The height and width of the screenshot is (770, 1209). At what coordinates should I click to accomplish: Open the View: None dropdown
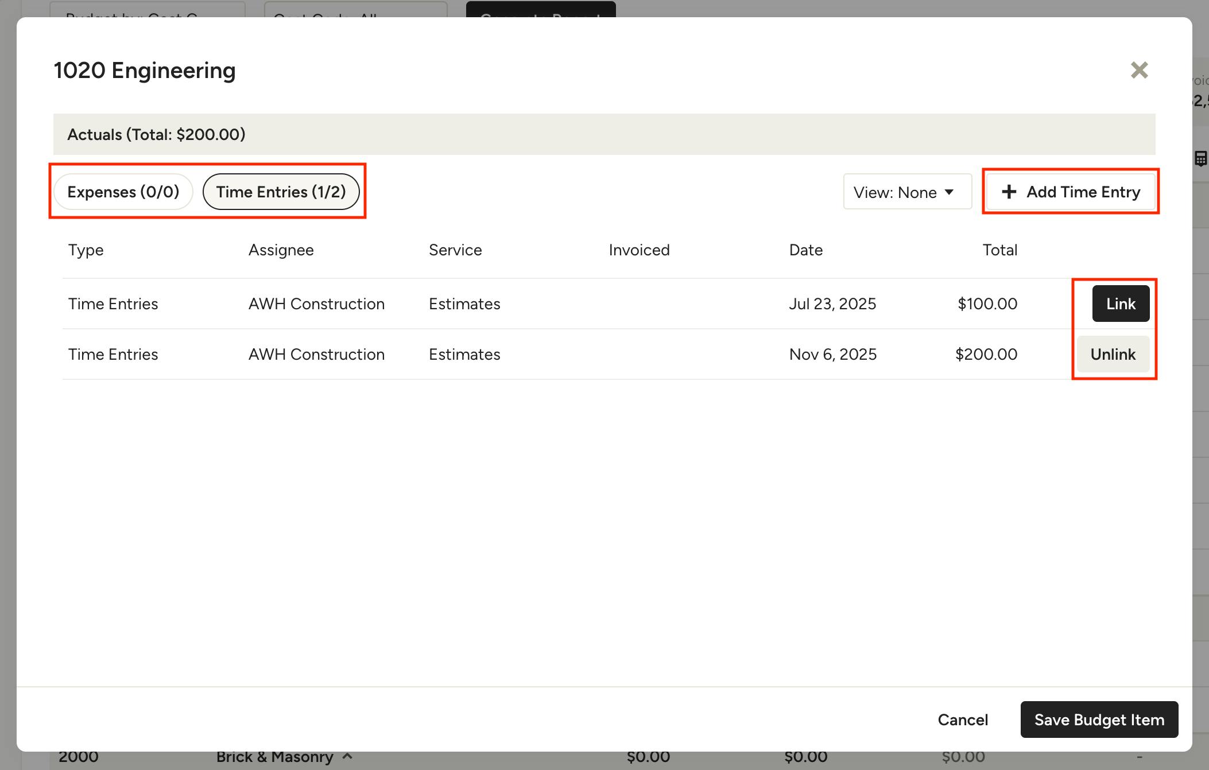(906, 192)
